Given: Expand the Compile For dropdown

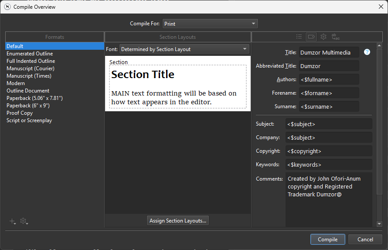Looking at the screenshot, I should tap(210, 24).
